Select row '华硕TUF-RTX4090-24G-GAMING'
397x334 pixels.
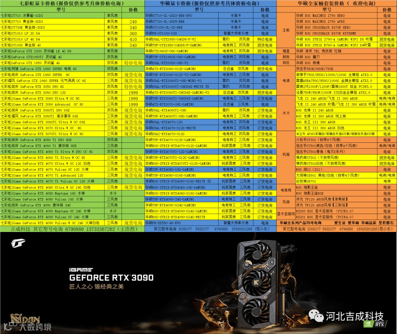coord(210,199)
